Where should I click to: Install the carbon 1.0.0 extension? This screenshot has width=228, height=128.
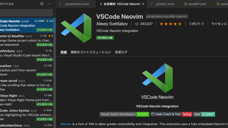(x=45, y=74)
